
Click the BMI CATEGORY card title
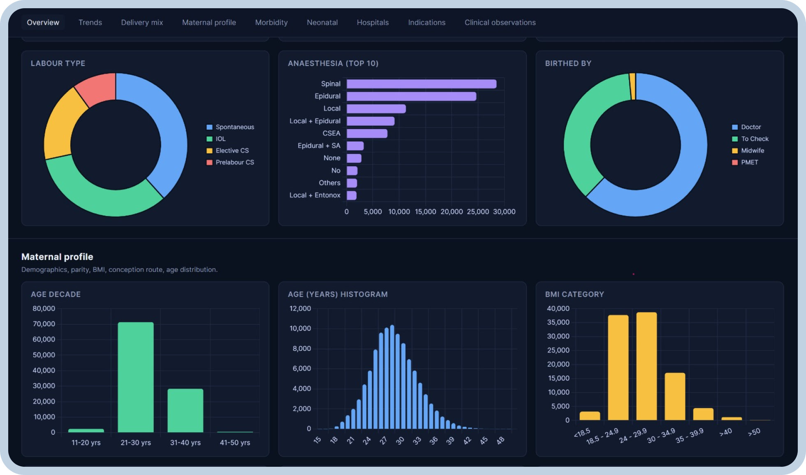[x=574, y=294]
